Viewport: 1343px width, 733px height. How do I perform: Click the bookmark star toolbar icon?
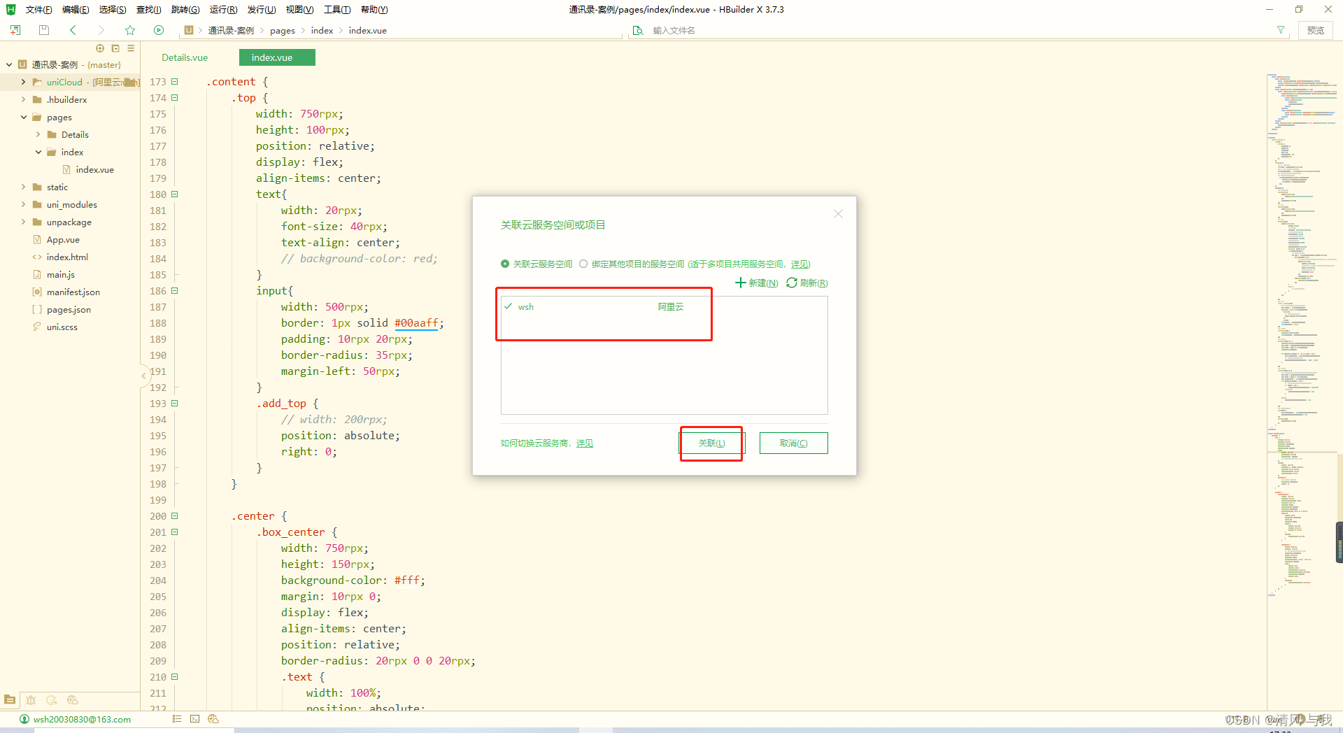click(130, 30)
